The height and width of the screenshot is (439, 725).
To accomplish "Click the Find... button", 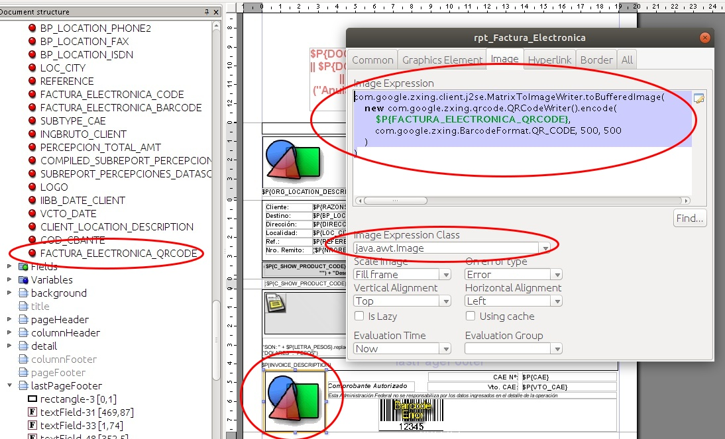I will (x=689, y=218).
